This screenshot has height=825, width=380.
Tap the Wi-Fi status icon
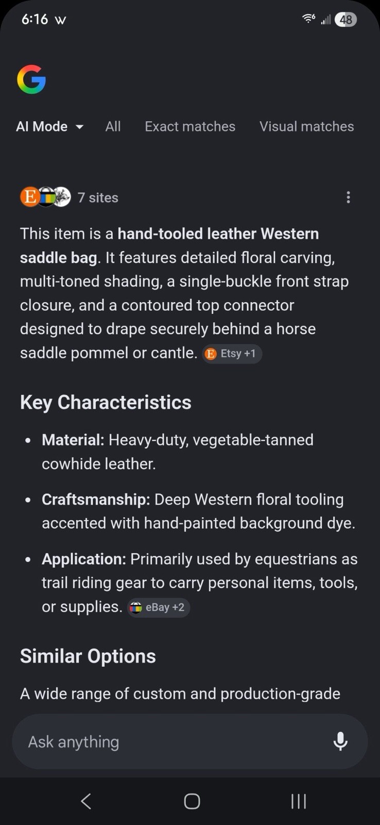coord(308,19)
